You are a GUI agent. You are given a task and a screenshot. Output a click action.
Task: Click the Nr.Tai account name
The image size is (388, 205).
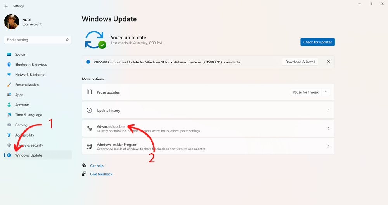[x=27, y=20]
